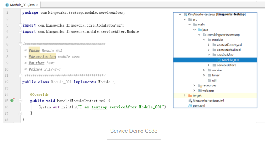Click the resources folder icon
268x141 pixels.
coord(200,86)
